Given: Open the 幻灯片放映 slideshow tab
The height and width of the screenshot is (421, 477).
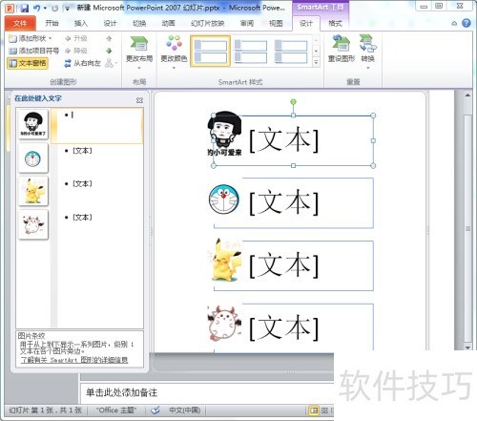Looking at the screenshot, I should [x=207, y=23].
